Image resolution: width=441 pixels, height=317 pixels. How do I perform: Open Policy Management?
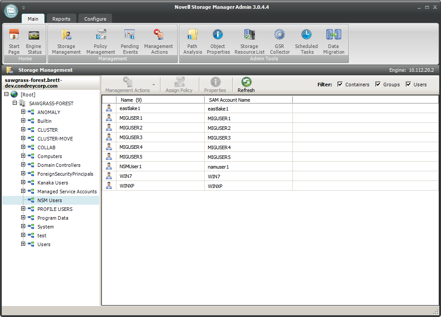point(101,41)
